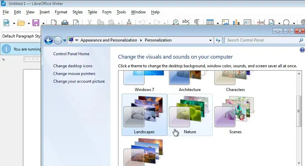This screenshot has height=166, width=305.
Task: Click the Back arrow in Control Panel
Action: (48, 40)
